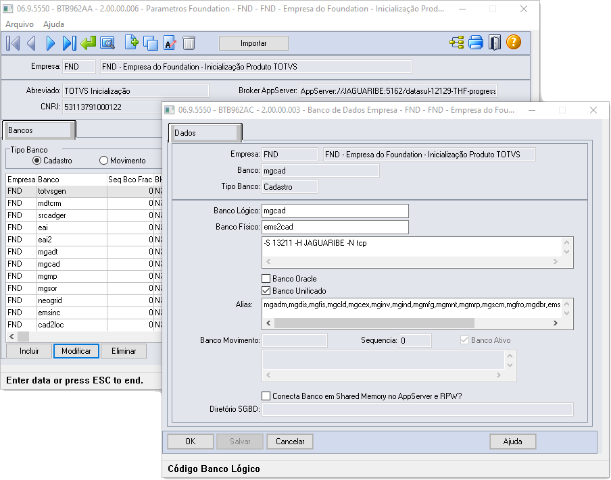This screenshot has width=611, height=480.
Task: Jump to the last record
Action: [67, 43]
